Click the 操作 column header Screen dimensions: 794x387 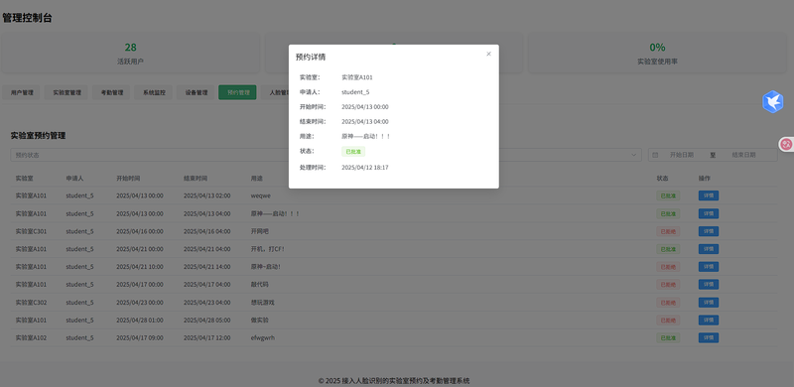(x=705, y=179)
